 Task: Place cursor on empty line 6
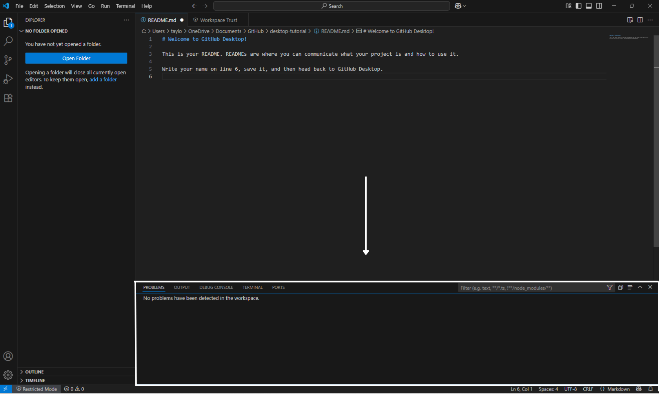(x=384, y=77)
